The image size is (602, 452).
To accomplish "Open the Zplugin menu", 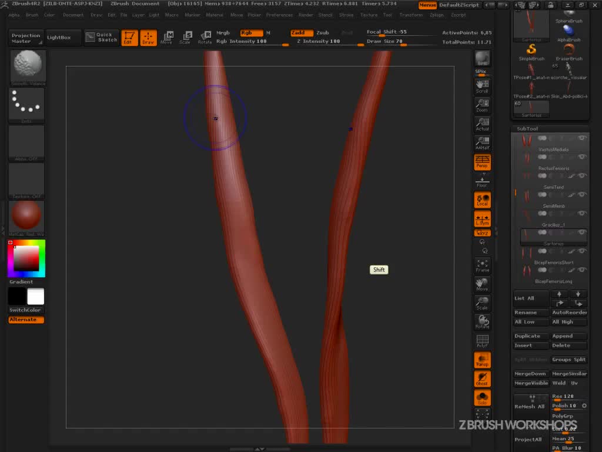I will (x=437, y=15).
